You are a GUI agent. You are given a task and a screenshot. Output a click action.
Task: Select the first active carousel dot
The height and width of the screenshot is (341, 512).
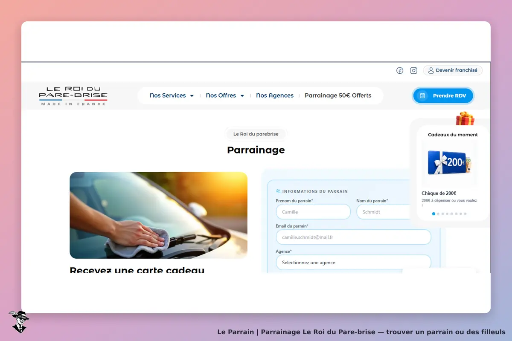point(433,214)
